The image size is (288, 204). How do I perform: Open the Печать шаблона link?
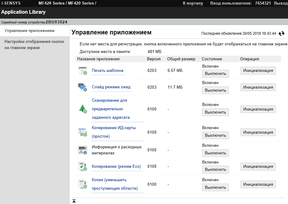[108, 71]
